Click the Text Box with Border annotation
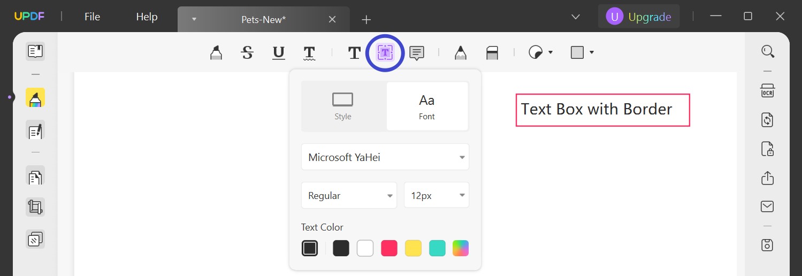802x276 pixels. (x=602, y=110)
